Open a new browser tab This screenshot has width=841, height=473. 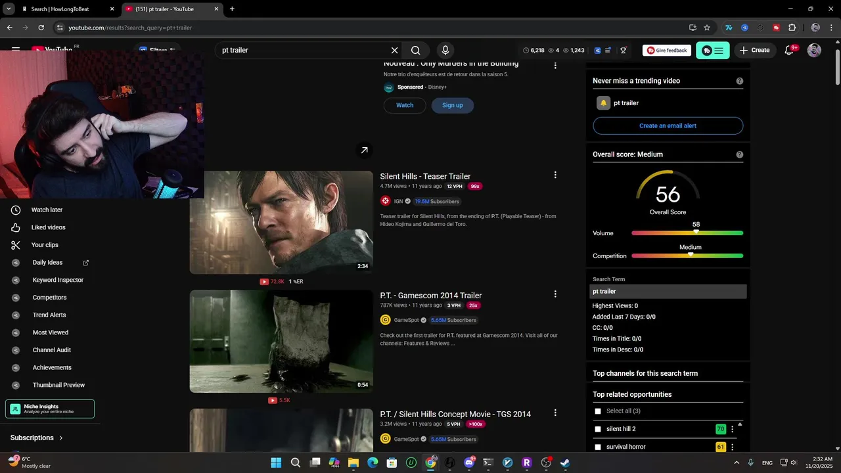click(x=232, y=9)
